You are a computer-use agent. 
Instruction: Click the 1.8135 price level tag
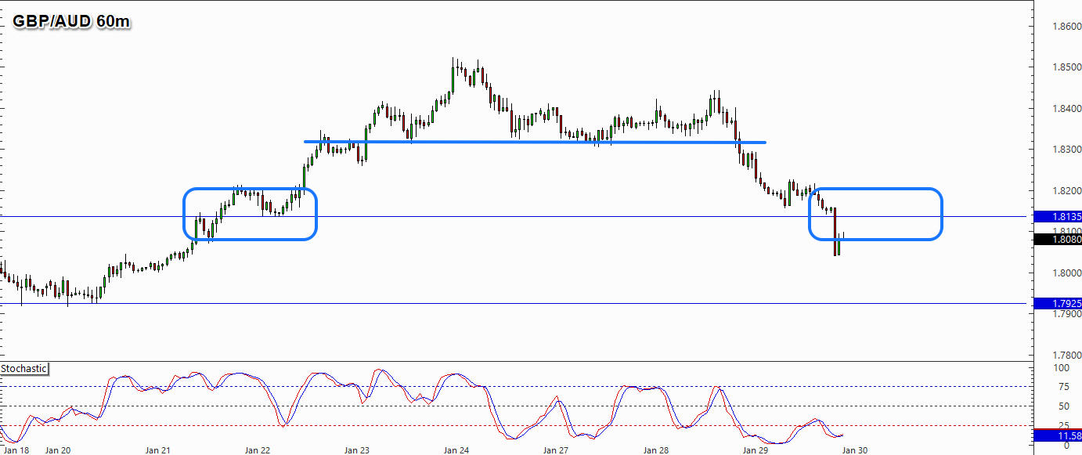1058,216
